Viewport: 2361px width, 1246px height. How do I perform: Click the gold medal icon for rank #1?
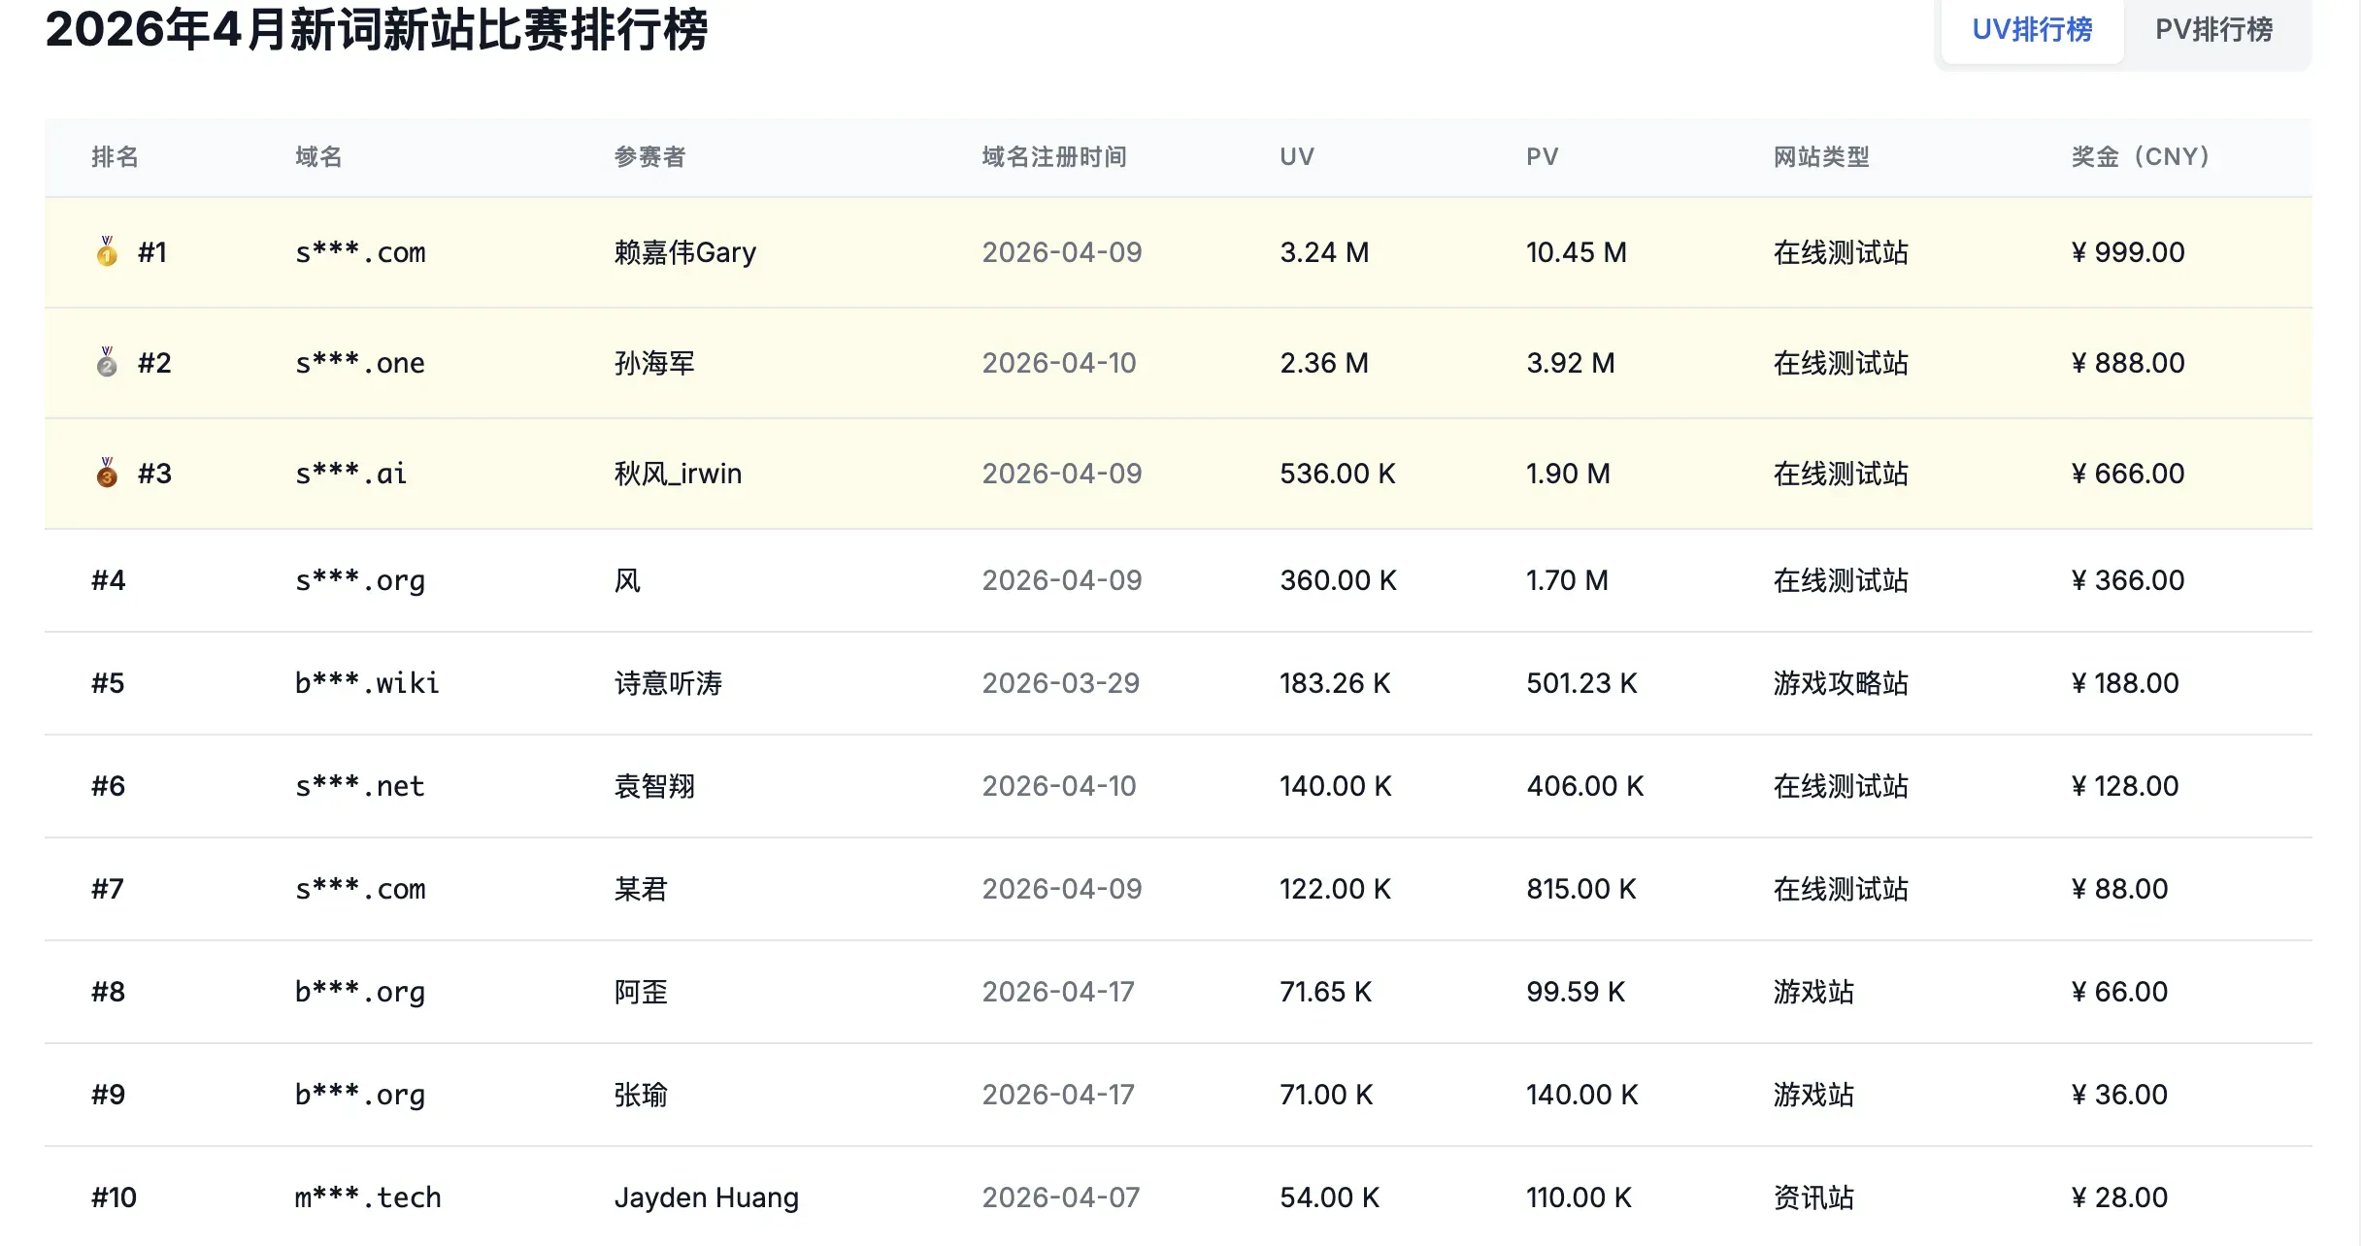[107, 251]
